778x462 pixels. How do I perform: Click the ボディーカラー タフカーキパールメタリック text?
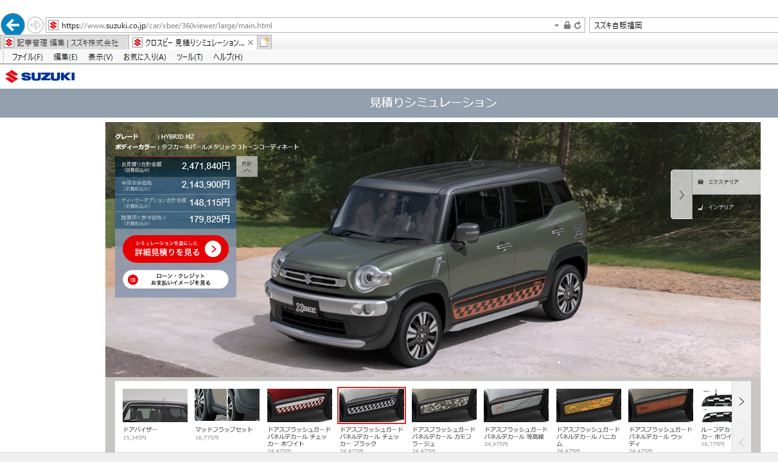coord(207,147)
